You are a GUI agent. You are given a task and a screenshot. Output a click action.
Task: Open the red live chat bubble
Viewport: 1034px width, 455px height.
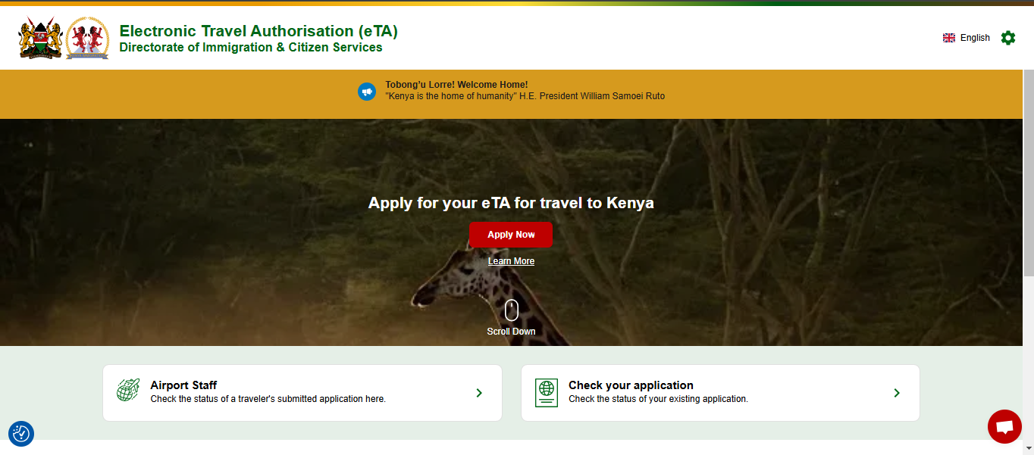pyautogui.click(x=1004, y=427)
